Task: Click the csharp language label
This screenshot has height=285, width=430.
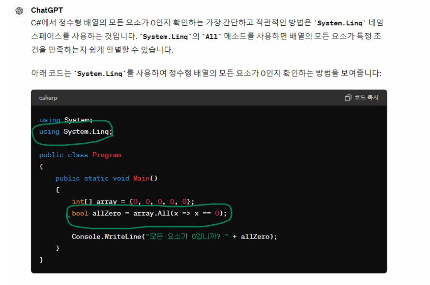Action: tap(48, 98)
